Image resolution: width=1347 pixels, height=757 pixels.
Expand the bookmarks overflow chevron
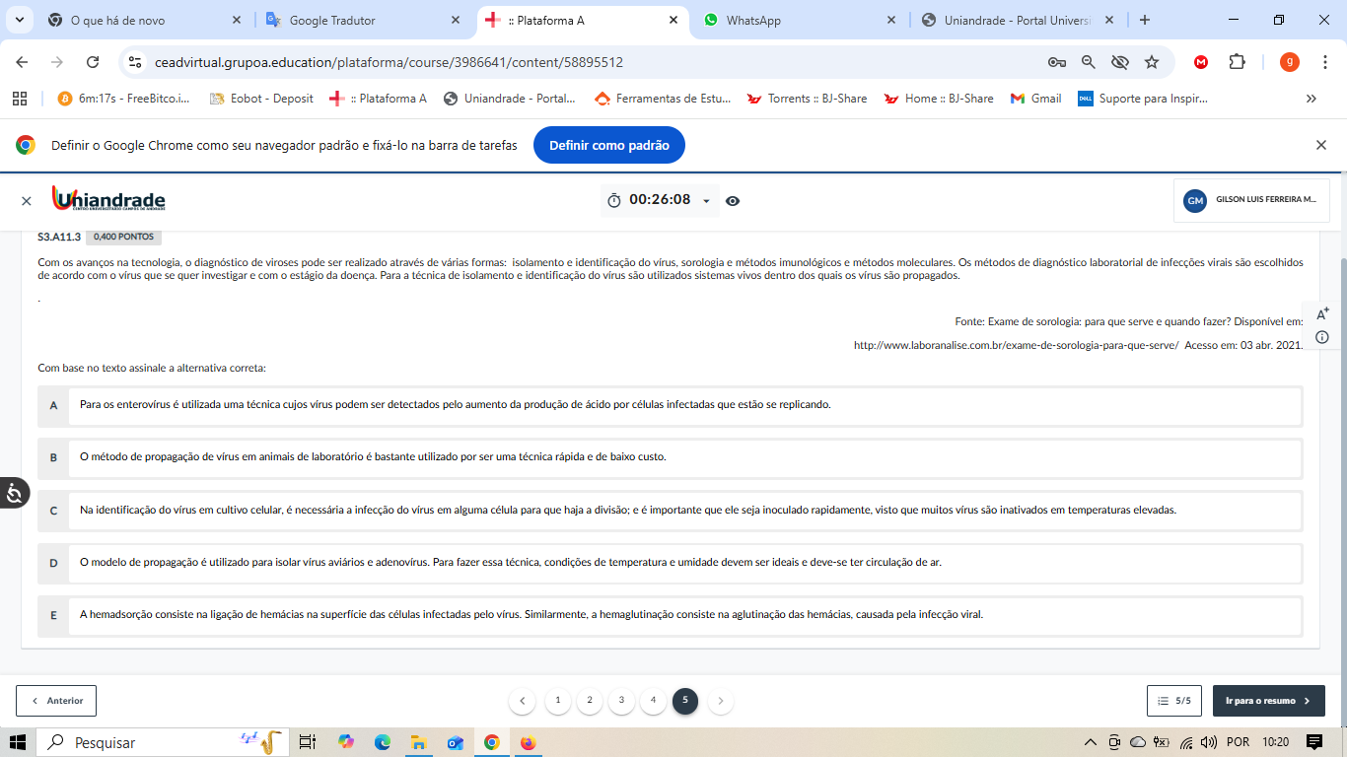[x=1311, y=99]
